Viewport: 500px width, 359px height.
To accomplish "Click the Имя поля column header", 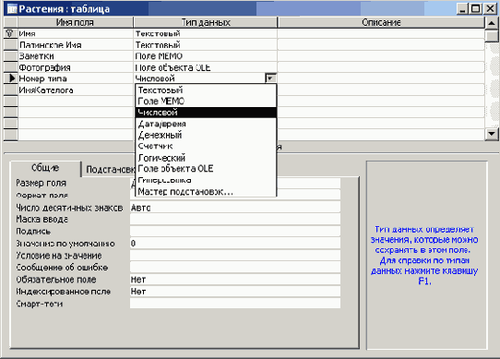I will [76, 22].
